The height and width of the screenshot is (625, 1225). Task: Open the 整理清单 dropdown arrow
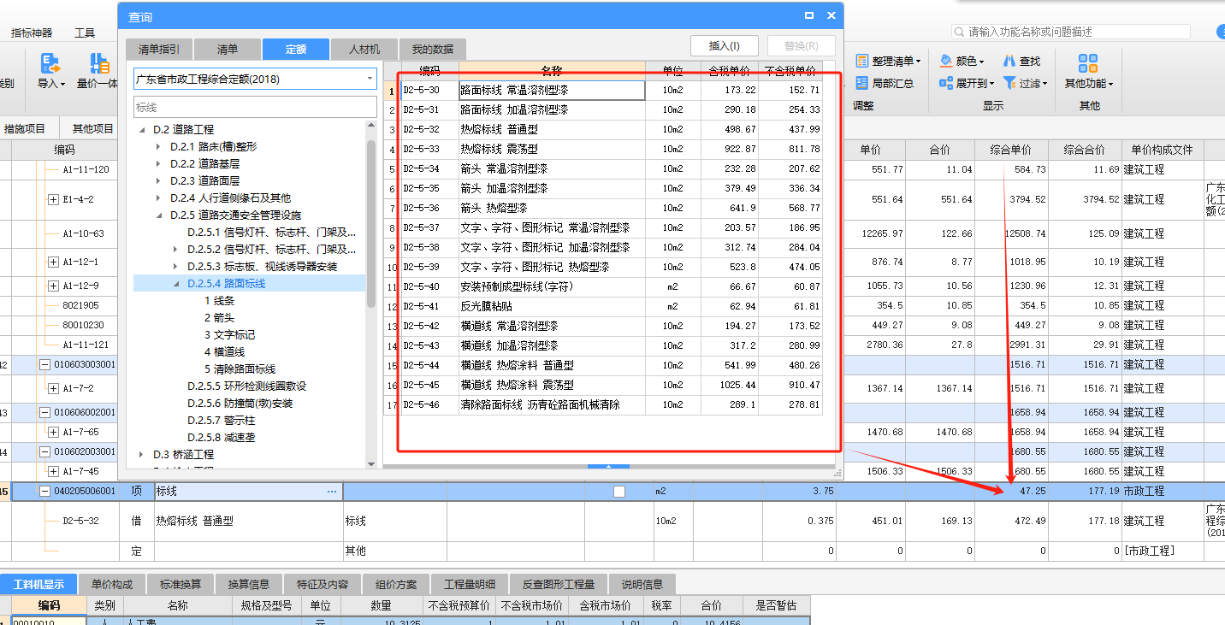coord(918,62)
